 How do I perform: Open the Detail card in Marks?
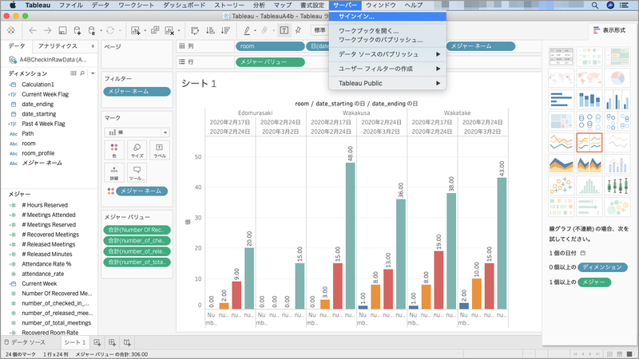pos(114,172)
